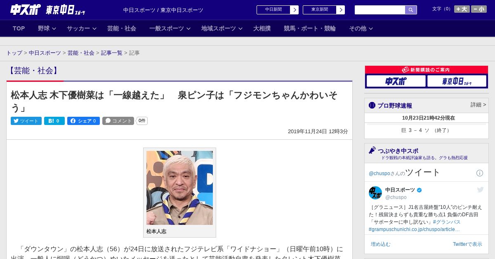Click the arrow beside 東京新聞

pos(341,10)
